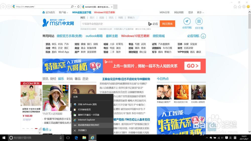Click inside the Bing search input field
Viewport: 251px width, 141px height.
point(114,24)
